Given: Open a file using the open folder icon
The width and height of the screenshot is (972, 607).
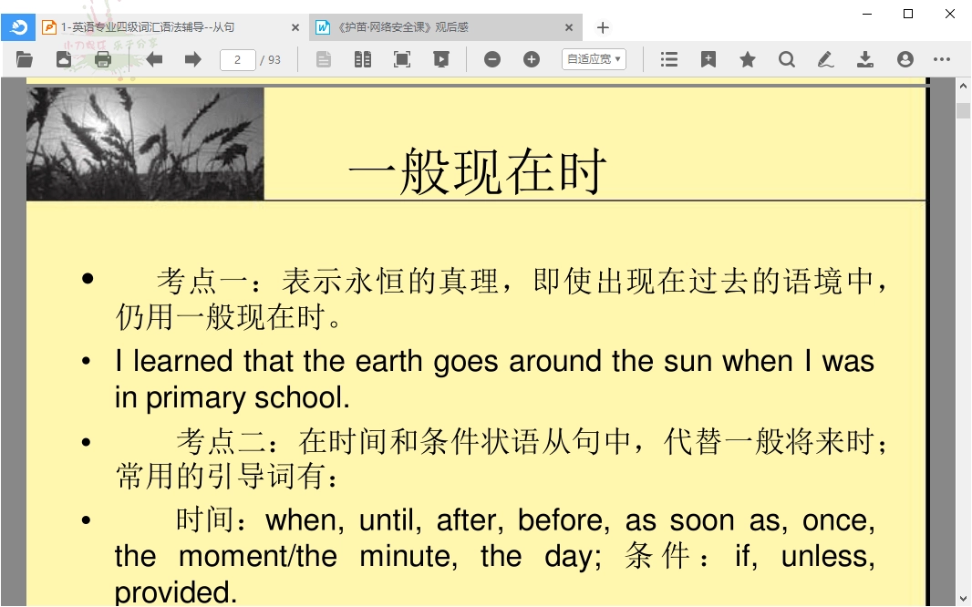Looking at the screenshot, I should [x=24, y=58].
